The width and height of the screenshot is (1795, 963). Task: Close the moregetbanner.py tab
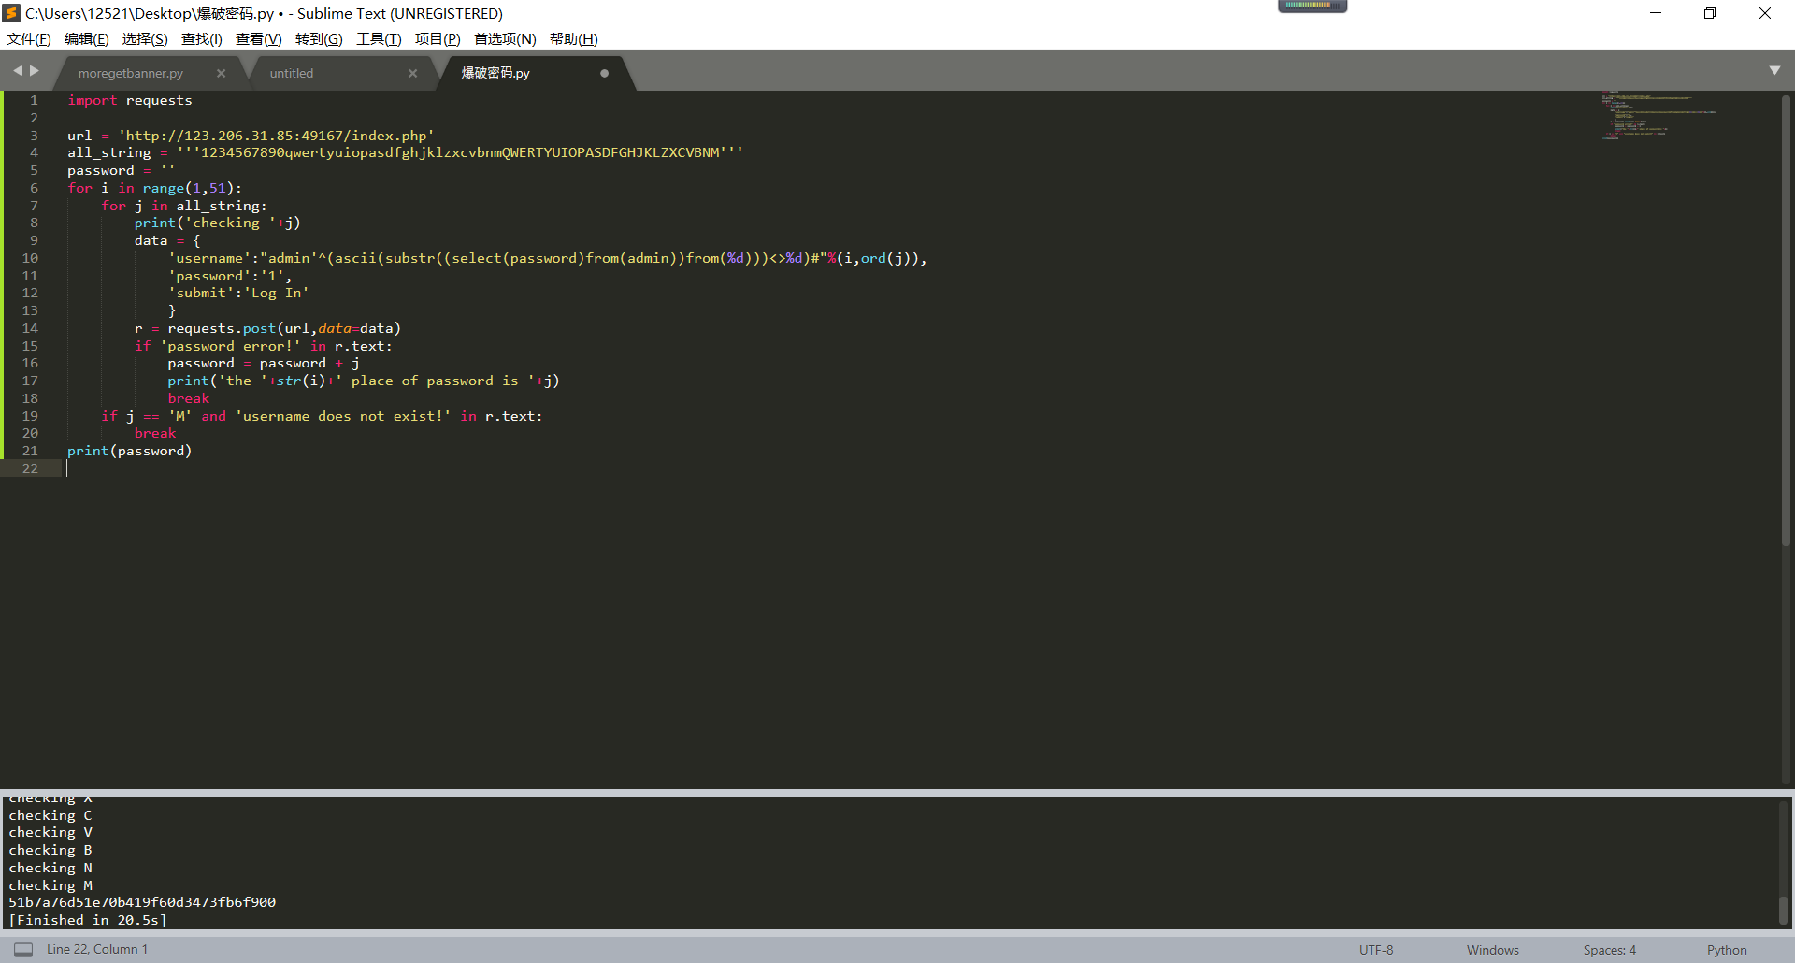click(222, 73)
